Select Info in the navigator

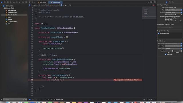pos(9,24)
